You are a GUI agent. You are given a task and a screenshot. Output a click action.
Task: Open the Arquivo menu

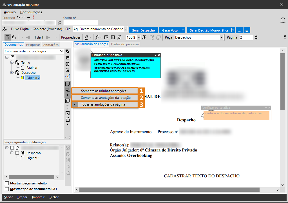pos(10,12)
